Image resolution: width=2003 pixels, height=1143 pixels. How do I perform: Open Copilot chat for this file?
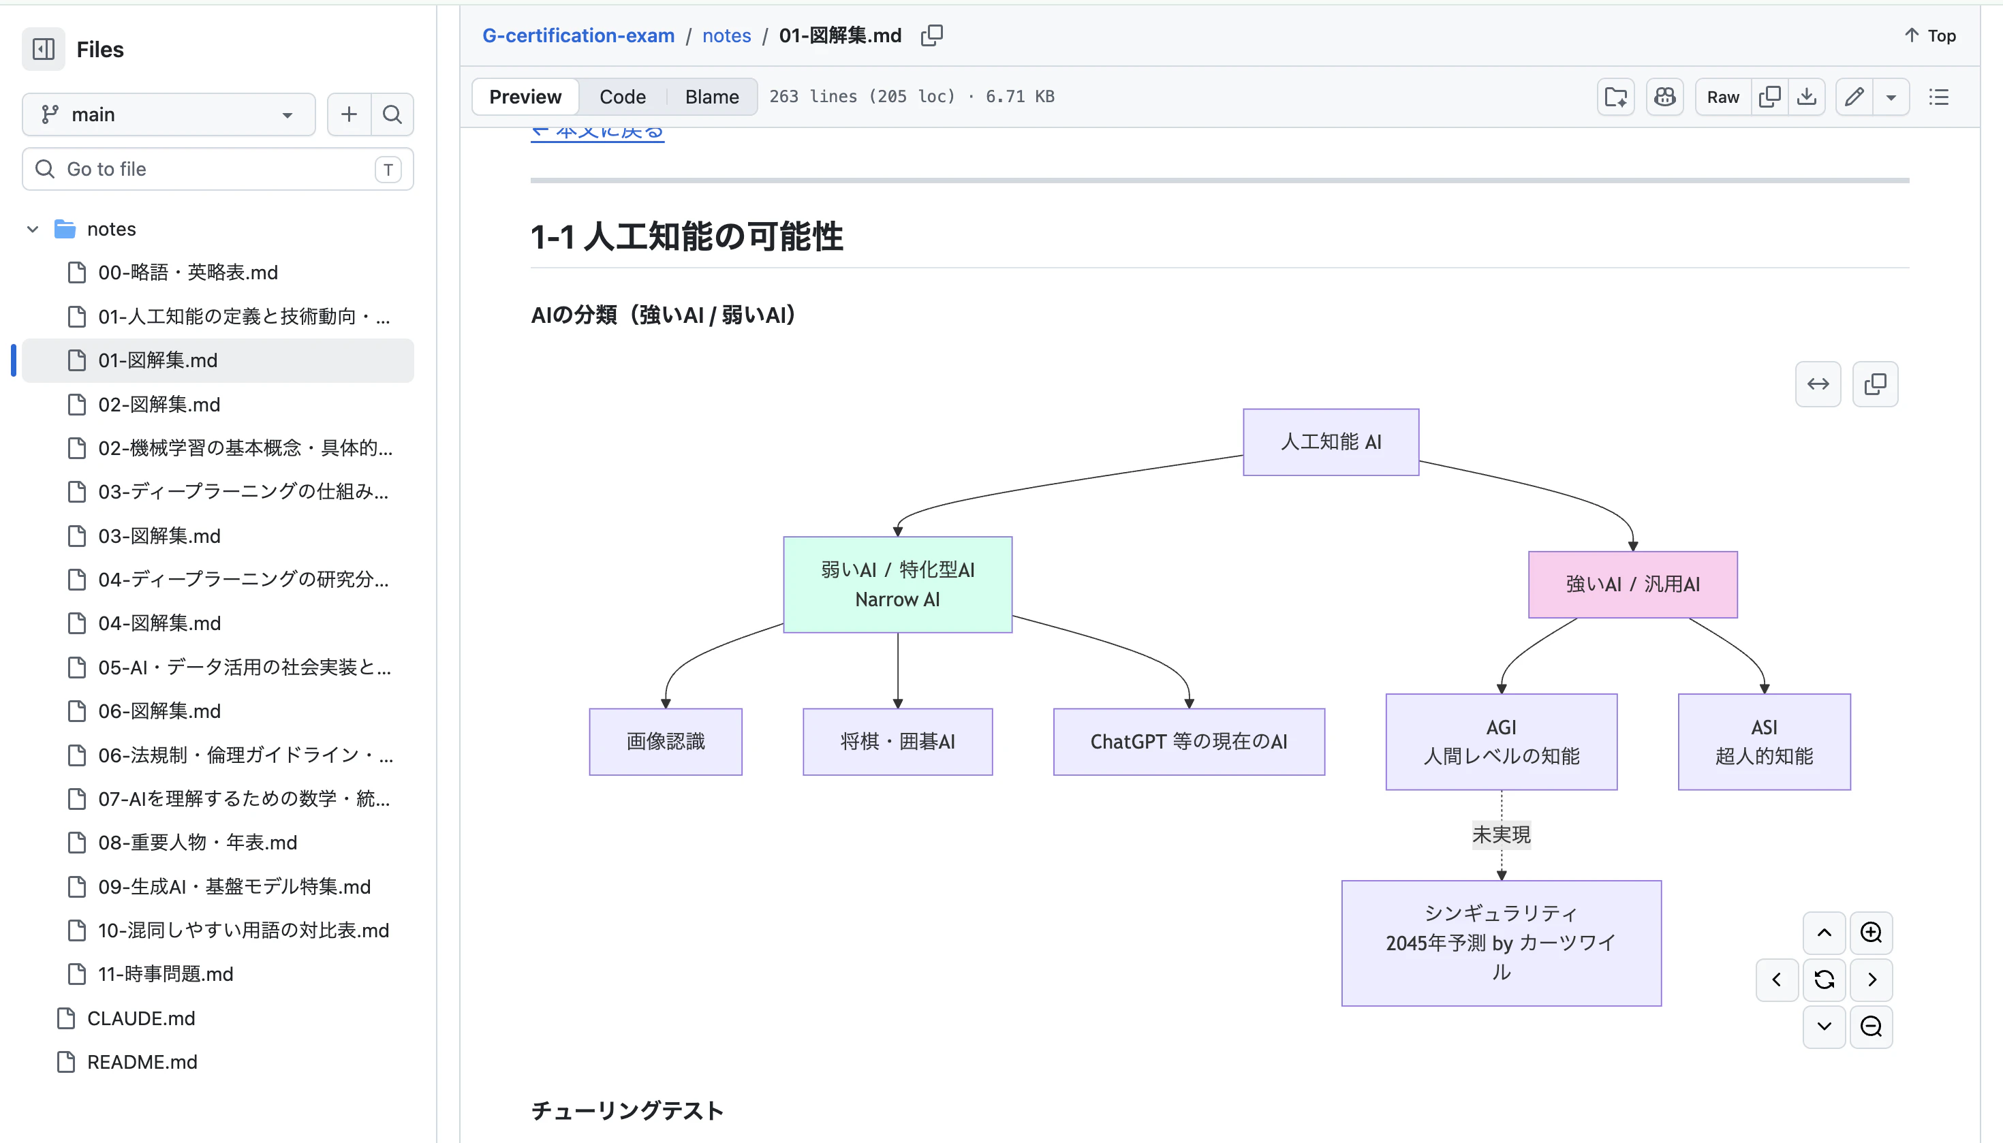pyautogui.click(x=1664, y=97)
